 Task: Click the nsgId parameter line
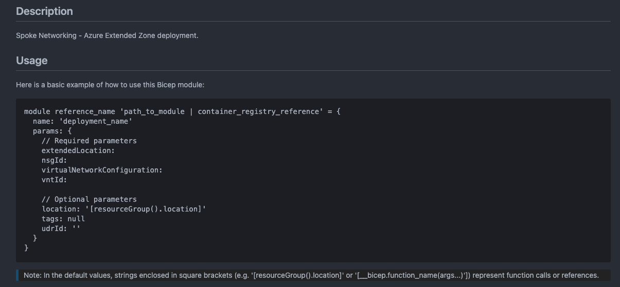tap(54, 160)
